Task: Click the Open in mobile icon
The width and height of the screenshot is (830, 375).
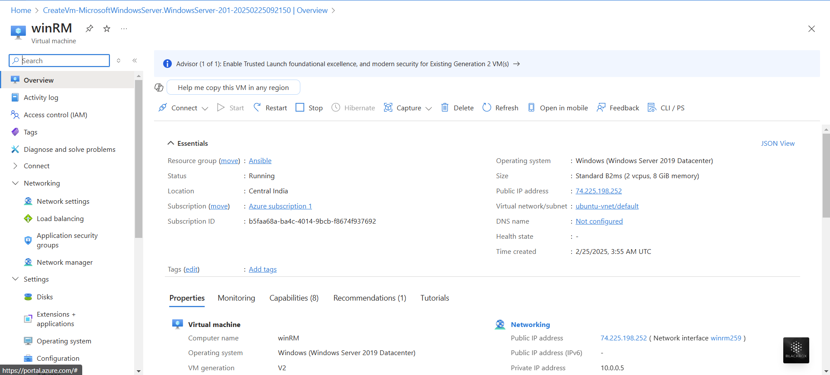Action: (x=531, y=107)
